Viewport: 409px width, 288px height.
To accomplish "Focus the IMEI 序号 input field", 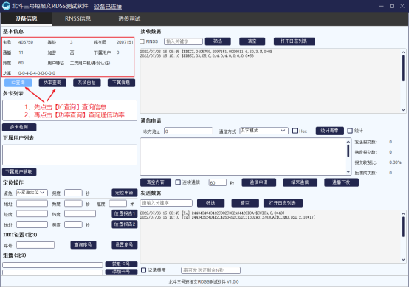I will tap(35, 245).
